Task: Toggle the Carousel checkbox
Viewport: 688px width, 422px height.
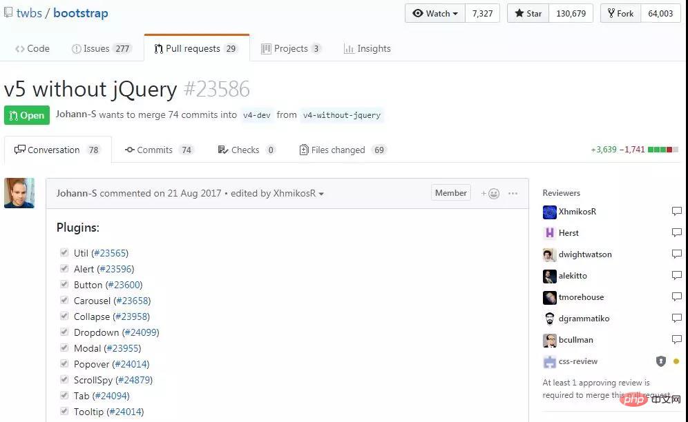Action: tap(64, 300)
